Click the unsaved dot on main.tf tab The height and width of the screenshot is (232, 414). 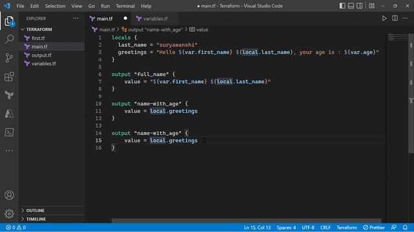[x=125, y=19]
